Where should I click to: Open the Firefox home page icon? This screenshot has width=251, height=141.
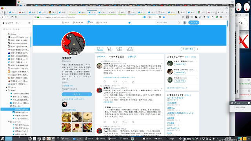(16, 17)
